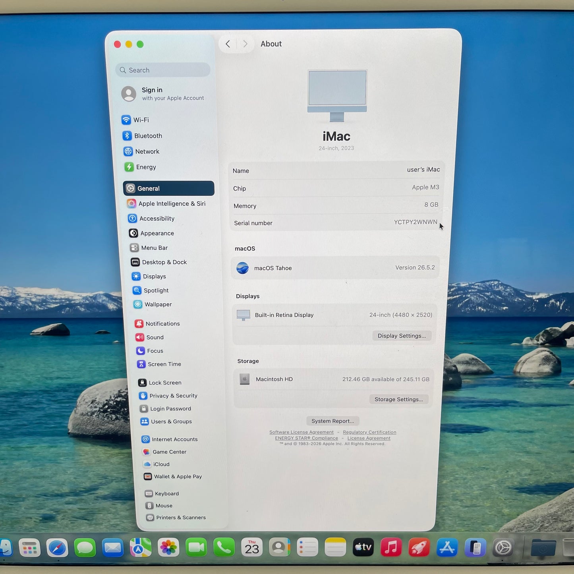Viewport: 574px width, 574px height.
Task: Open Wallet & Apple Pay settings
Action: (x=173, y=477)
